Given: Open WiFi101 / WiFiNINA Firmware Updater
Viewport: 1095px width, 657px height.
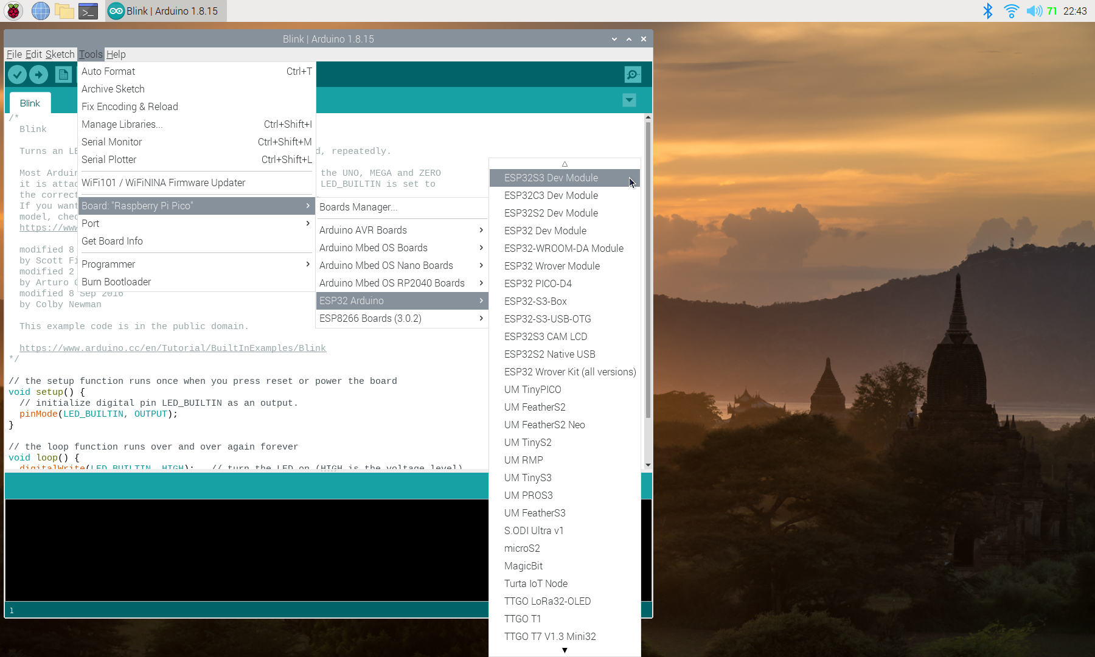Looking at the screenshot, I should [x=196, y=182].
